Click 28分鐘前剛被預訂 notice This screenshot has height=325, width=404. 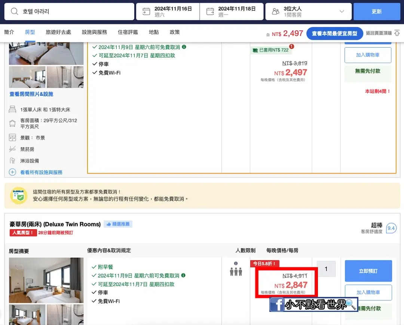56,233
